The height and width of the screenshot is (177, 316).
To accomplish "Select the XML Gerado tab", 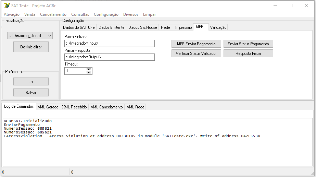I will coord(48,107).
